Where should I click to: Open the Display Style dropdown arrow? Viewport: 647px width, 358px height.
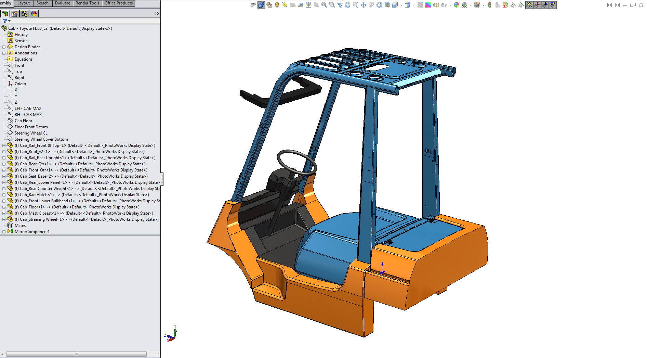click(x=414, y=5)
